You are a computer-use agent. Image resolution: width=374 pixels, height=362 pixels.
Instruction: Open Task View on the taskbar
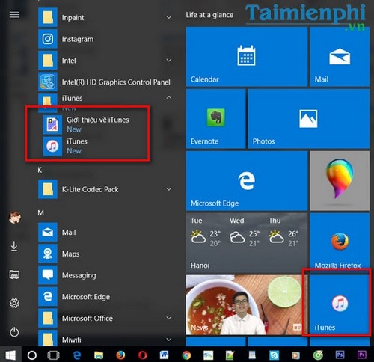tap(53, 355)
